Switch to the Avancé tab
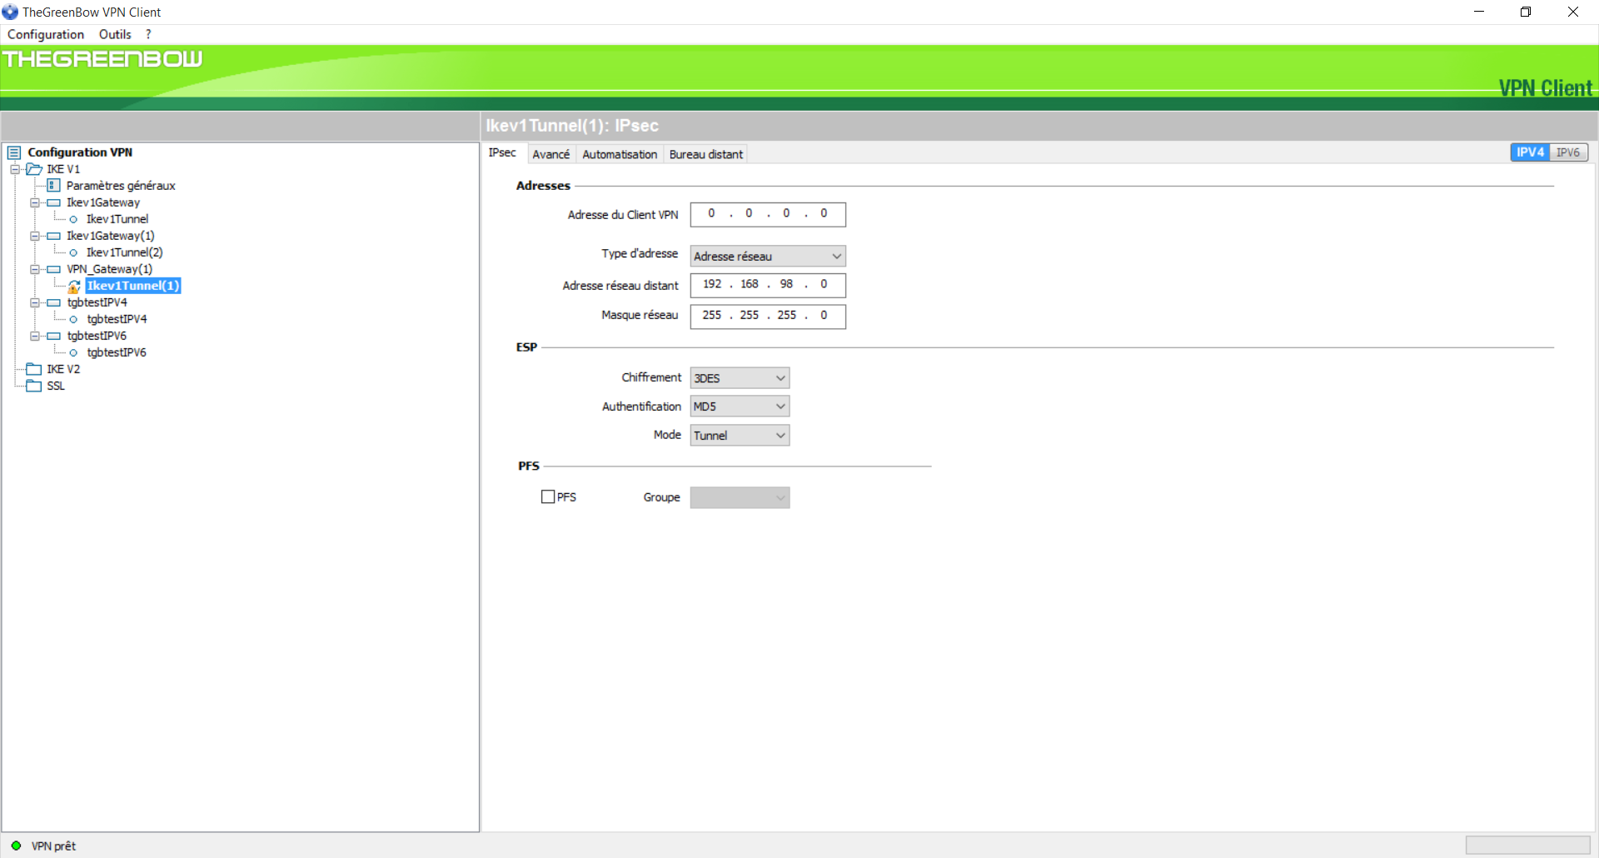This screenshot has height=858, width=1599. pyautogui.click(x=550, y=154)
